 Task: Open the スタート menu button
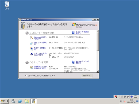[x=5, y=101]
